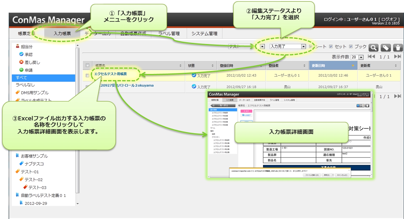Select 申請 with green icon
404x219 pixels.
pyautogui.click(x=28, y=70)
